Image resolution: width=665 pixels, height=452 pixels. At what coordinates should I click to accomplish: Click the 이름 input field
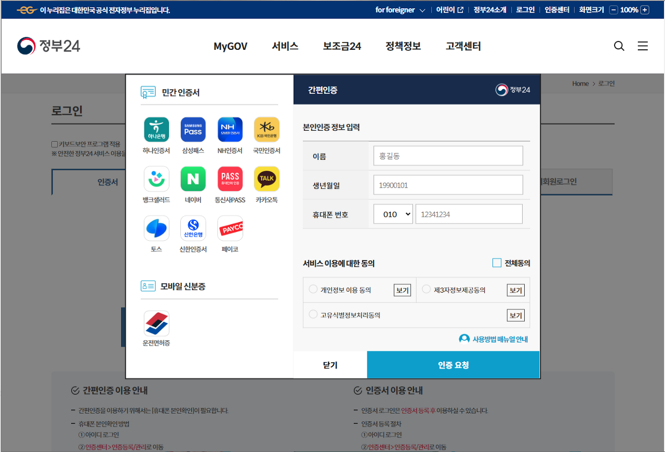pos(448,156)
